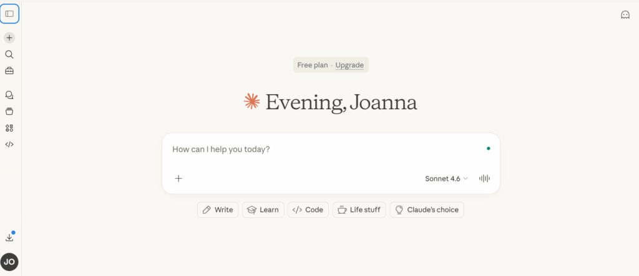Image resolution: width=639 pixels, height=276 pixels.
Task: Open the attachments plus menu in composer
Action: pyautogui.click(x=178, y=179)
